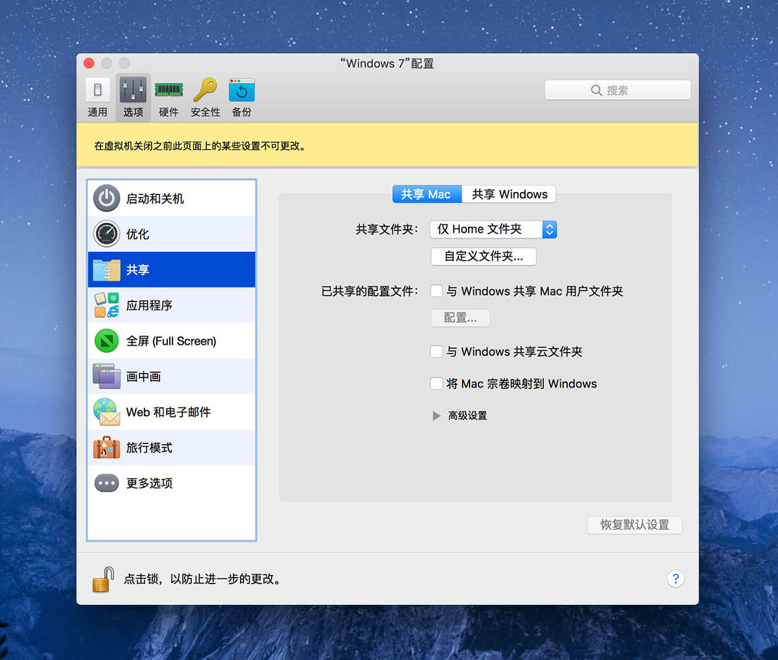The image size is (778, 660).
Task: Close the Windows 7 配置 window
Action: 89,63
